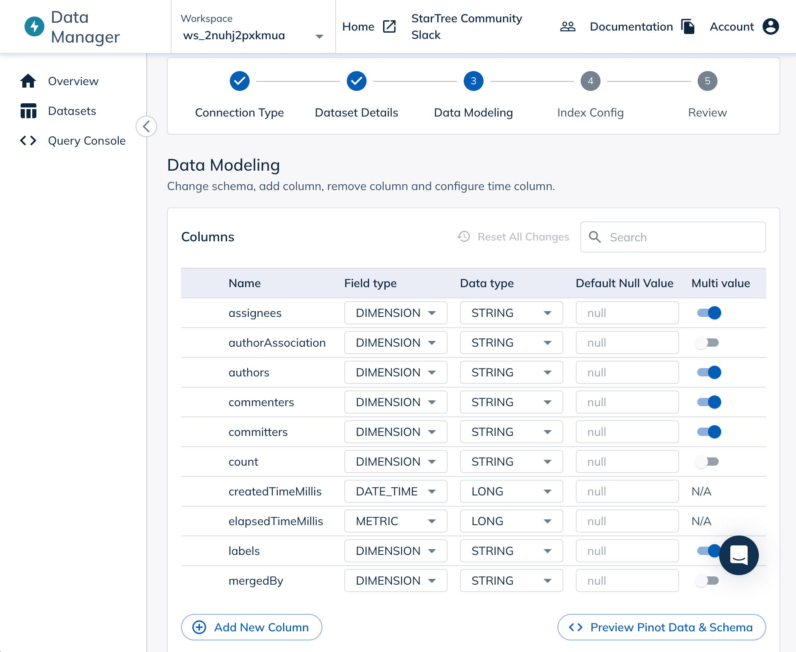Disable multi value for assignees
The width and height of the screenshot is (796, 652).
pos(708,313)
